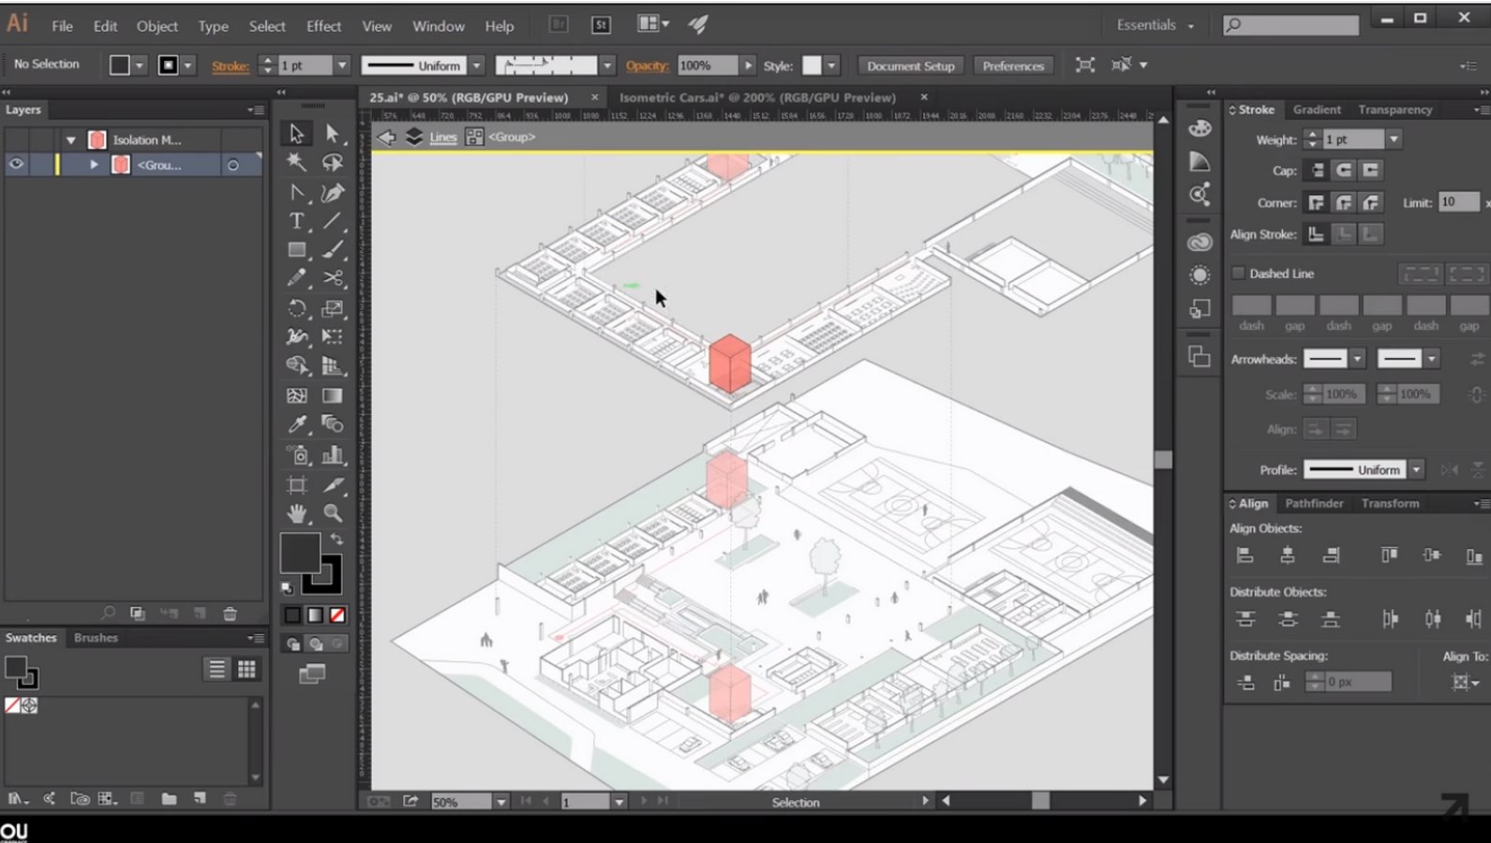The image size is (1491, 843).
Task: Select the Scissors tool
Action: coord(333,278)
